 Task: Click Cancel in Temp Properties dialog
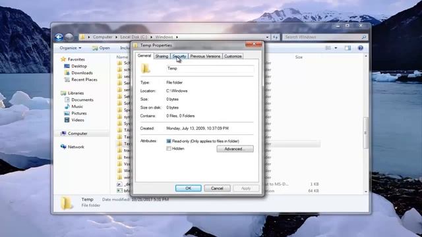point(217,188)
